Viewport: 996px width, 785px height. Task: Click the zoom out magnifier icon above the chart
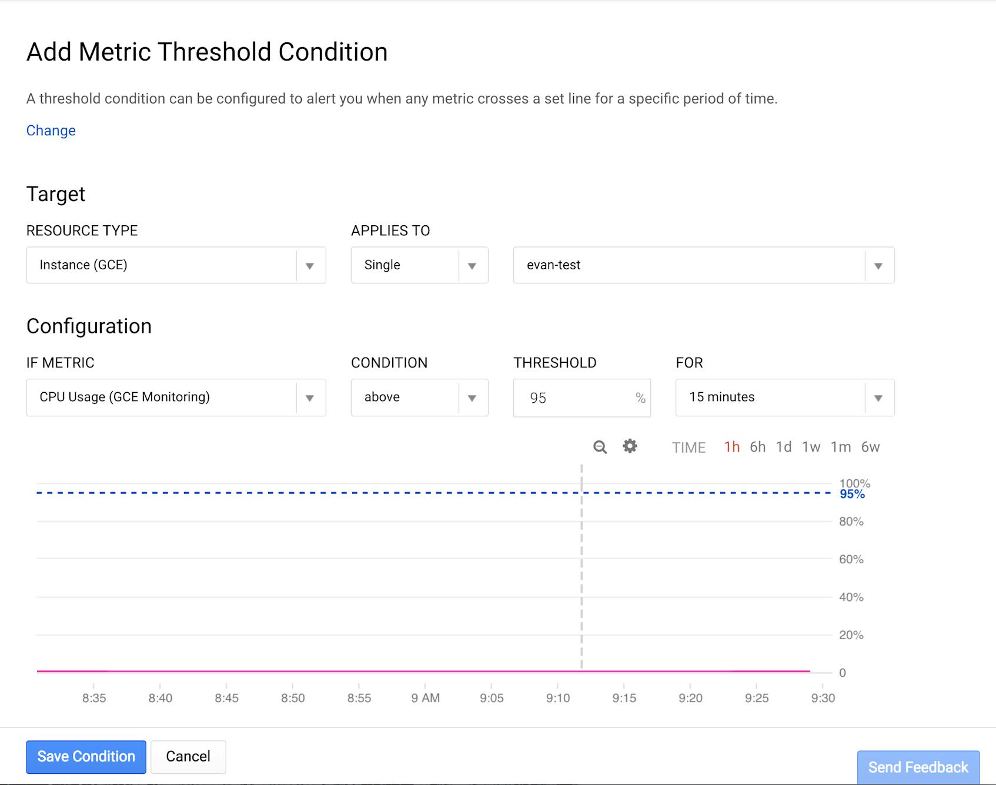coord(599,447)
